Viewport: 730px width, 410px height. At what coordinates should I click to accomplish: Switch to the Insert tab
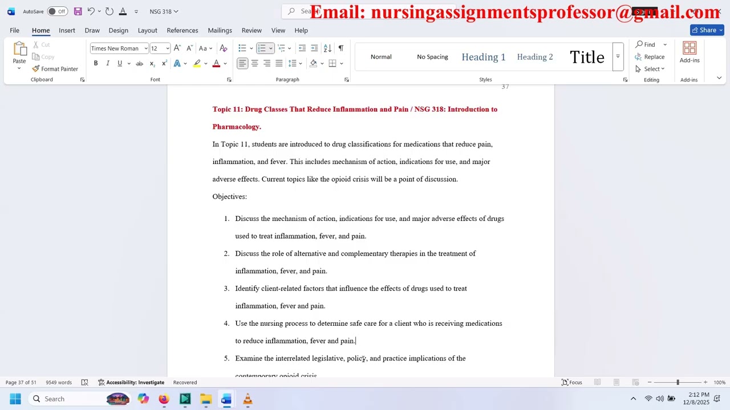[67, 30]
